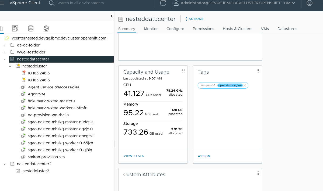Click the refresh icon in header
This screenshot has height=191, width=323.
click(163, 3)
